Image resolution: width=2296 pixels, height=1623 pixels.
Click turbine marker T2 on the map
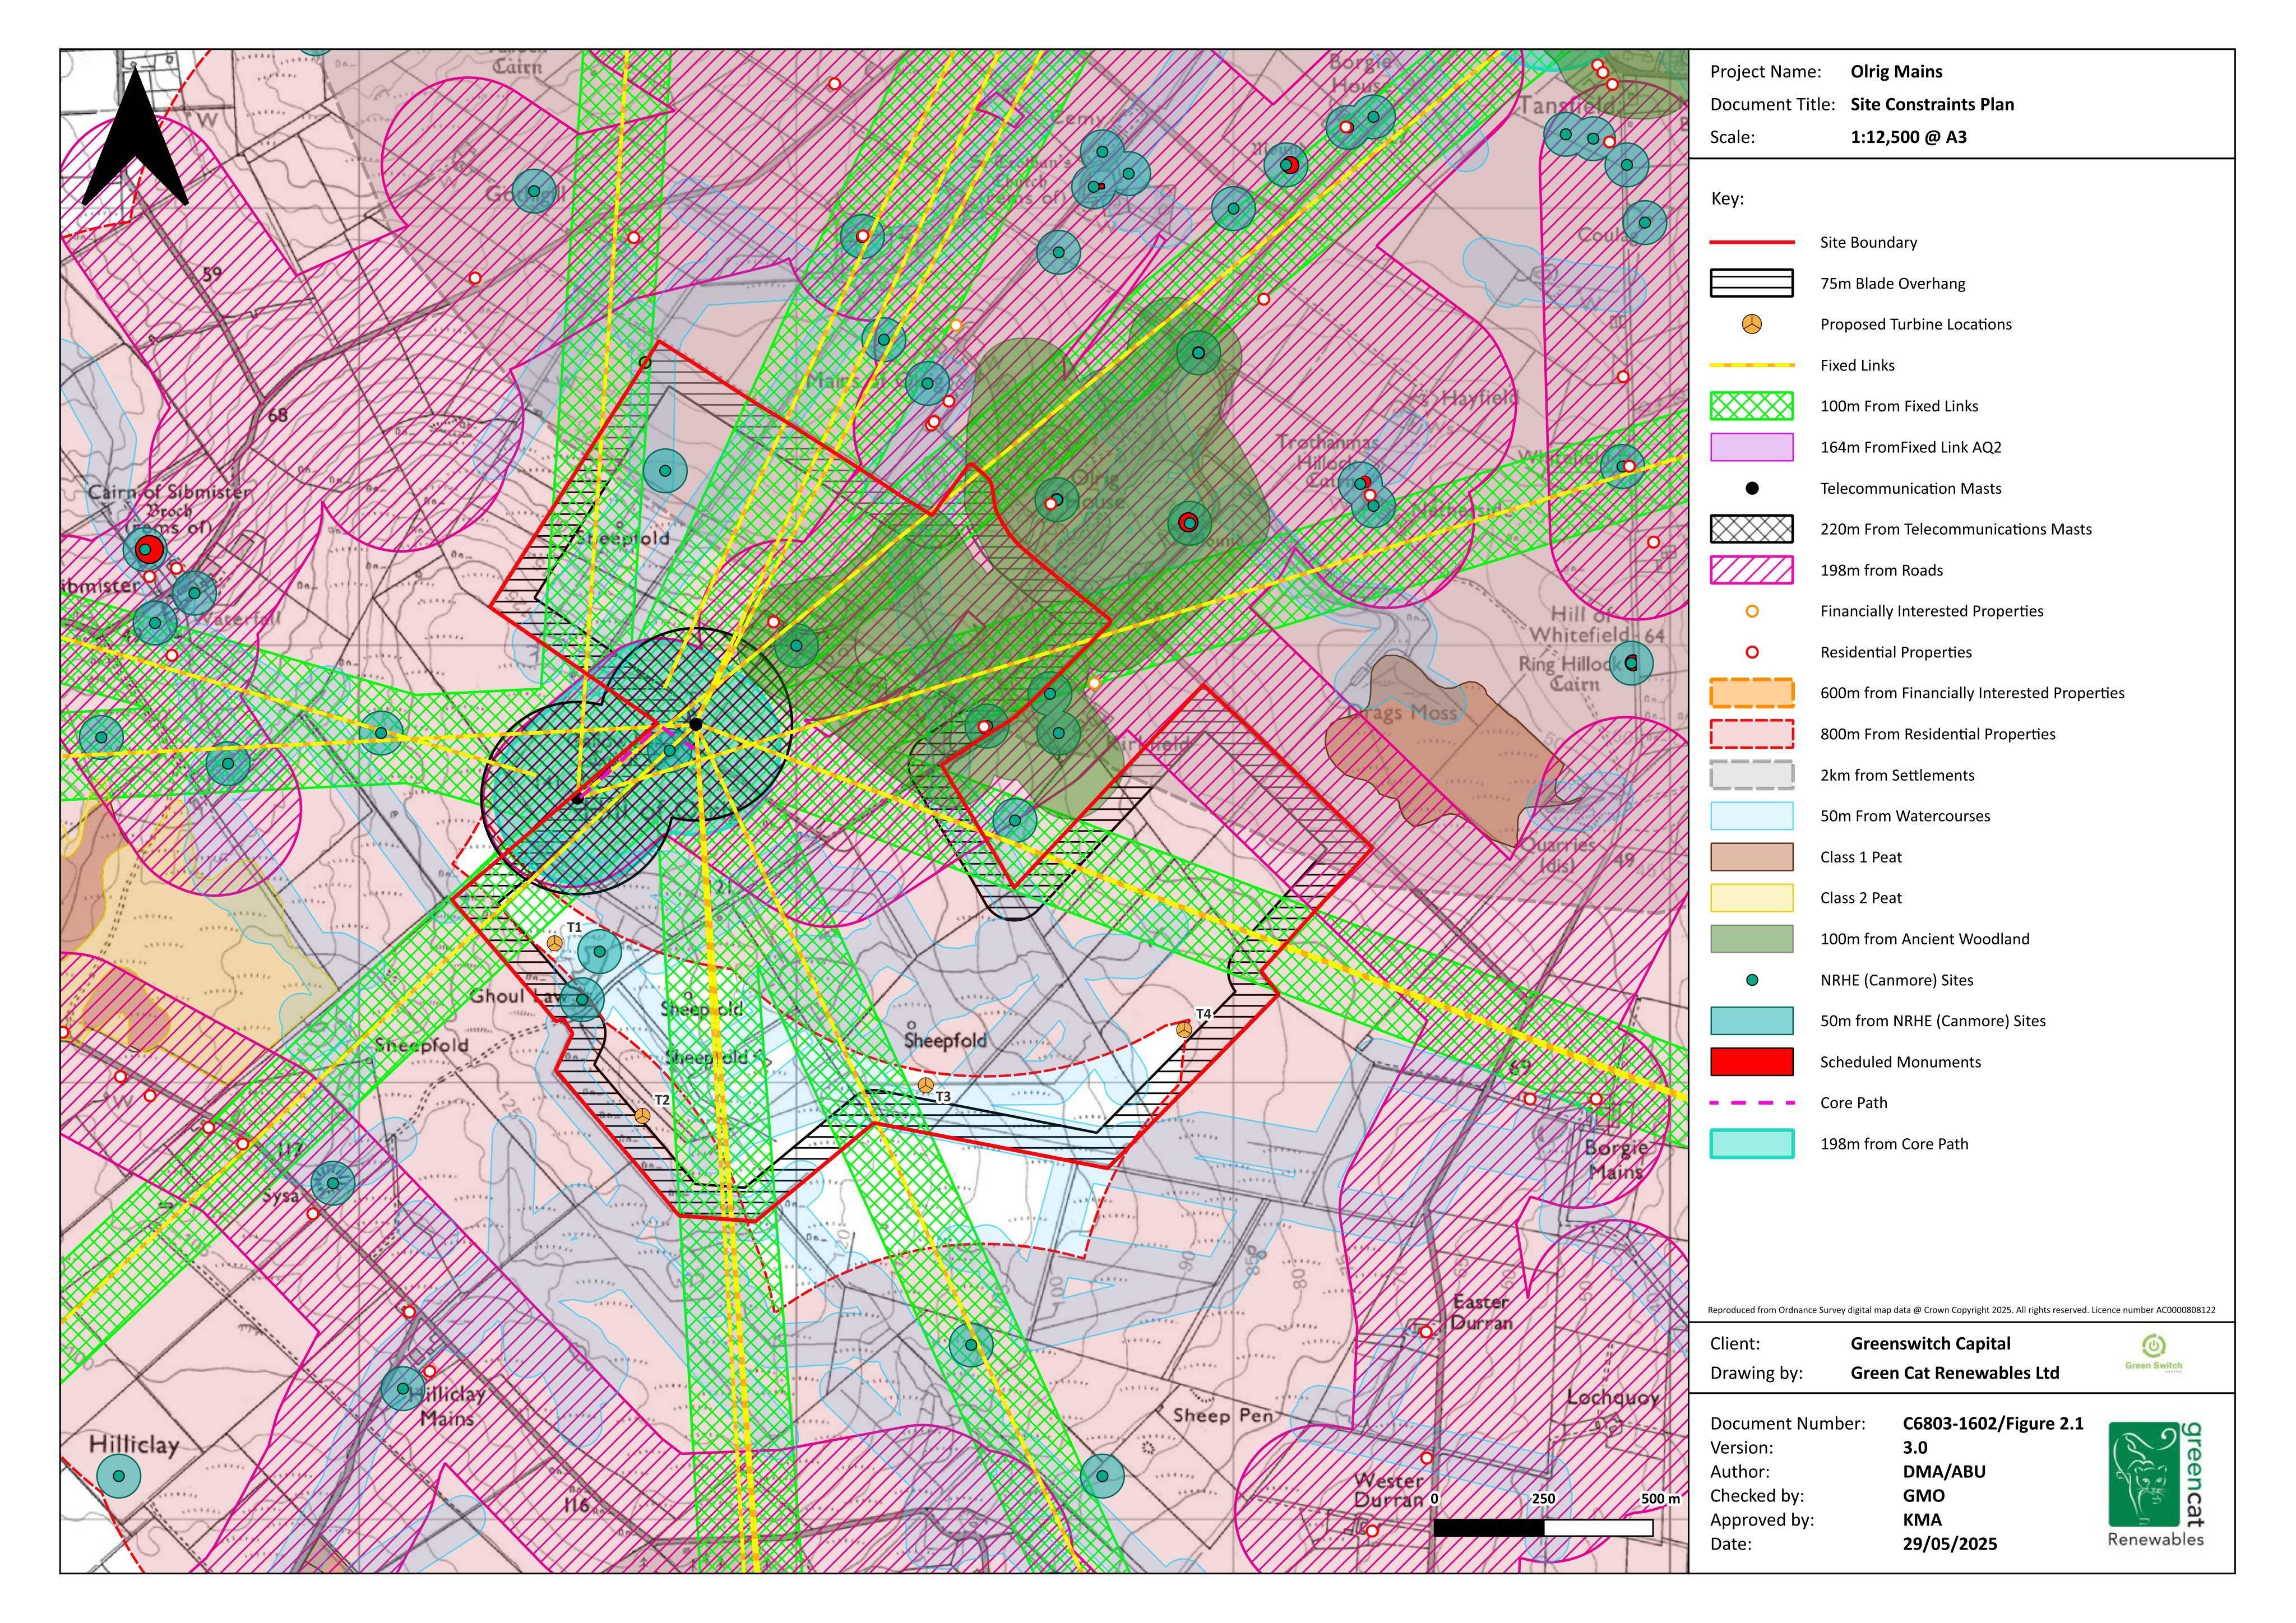643,1115
